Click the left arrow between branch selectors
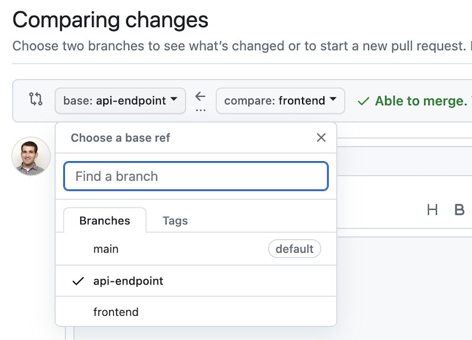Image resolution: width=472 pixels, height=340 pixels. pyautogui.click(x=201, y=96)
